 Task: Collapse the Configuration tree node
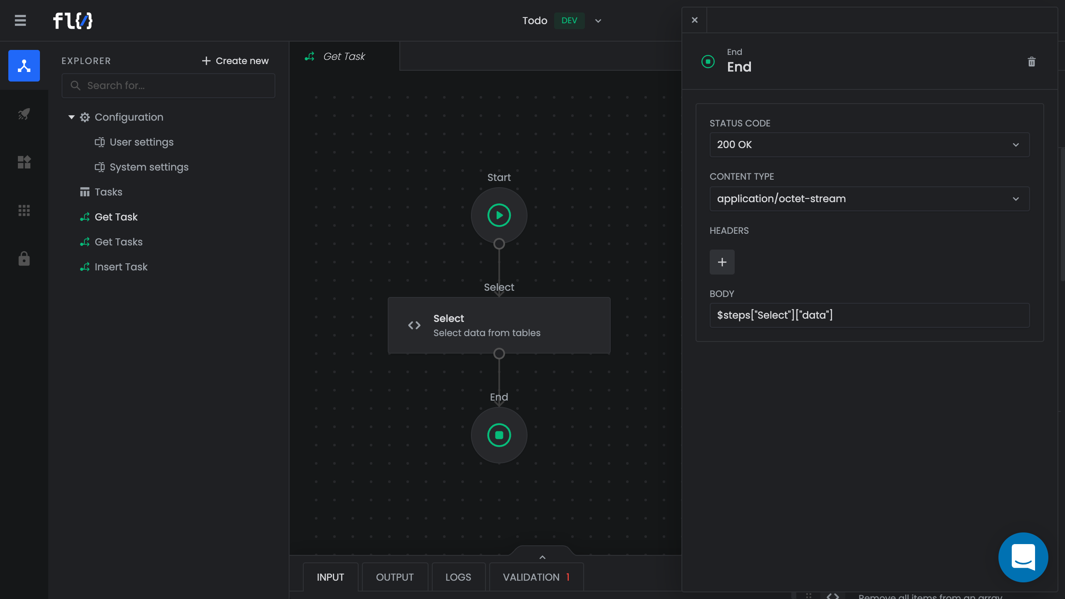tap(71, 117)
